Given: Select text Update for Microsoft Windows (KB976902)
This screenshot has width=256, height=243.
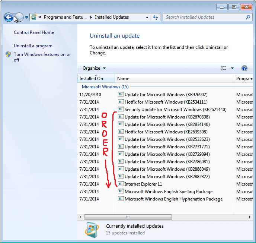Looking at the screenshot, I should (x=166, y=95).
